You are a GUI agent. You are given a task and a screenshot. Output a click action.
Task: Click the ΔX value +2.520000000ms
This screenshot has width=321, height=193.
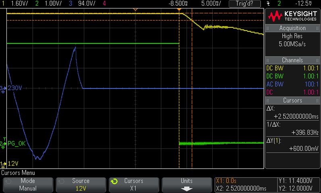pos(296,116)
